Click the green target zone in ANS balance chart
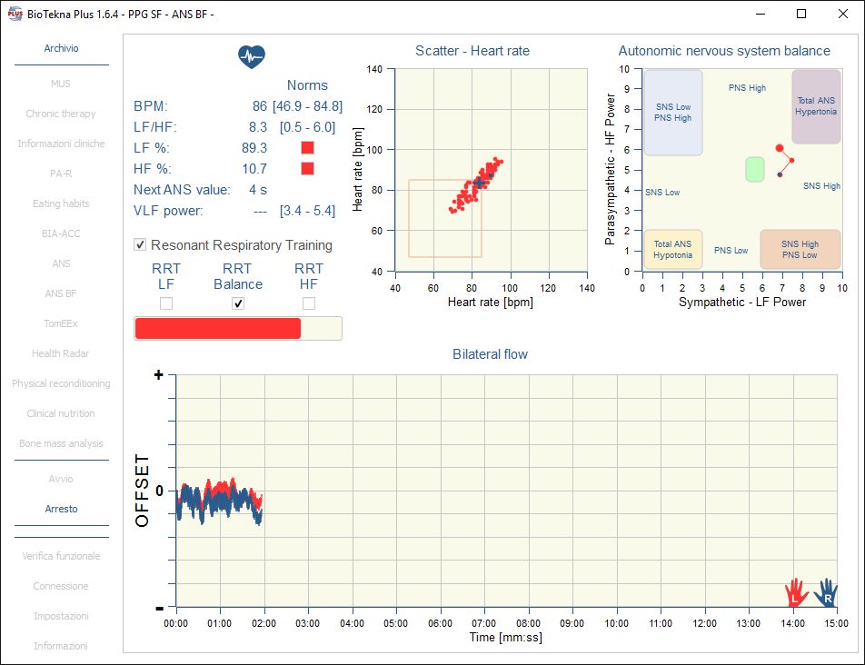 point(754,169)
